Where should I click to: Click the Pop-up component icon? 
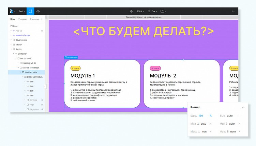click(14, 31)
